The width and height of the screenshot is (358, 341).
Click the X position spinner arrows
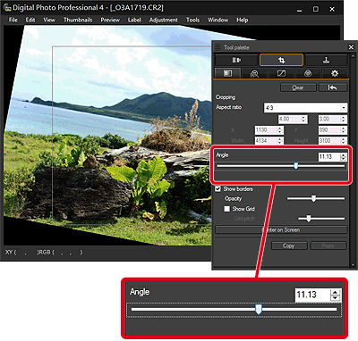click(280, 130)
